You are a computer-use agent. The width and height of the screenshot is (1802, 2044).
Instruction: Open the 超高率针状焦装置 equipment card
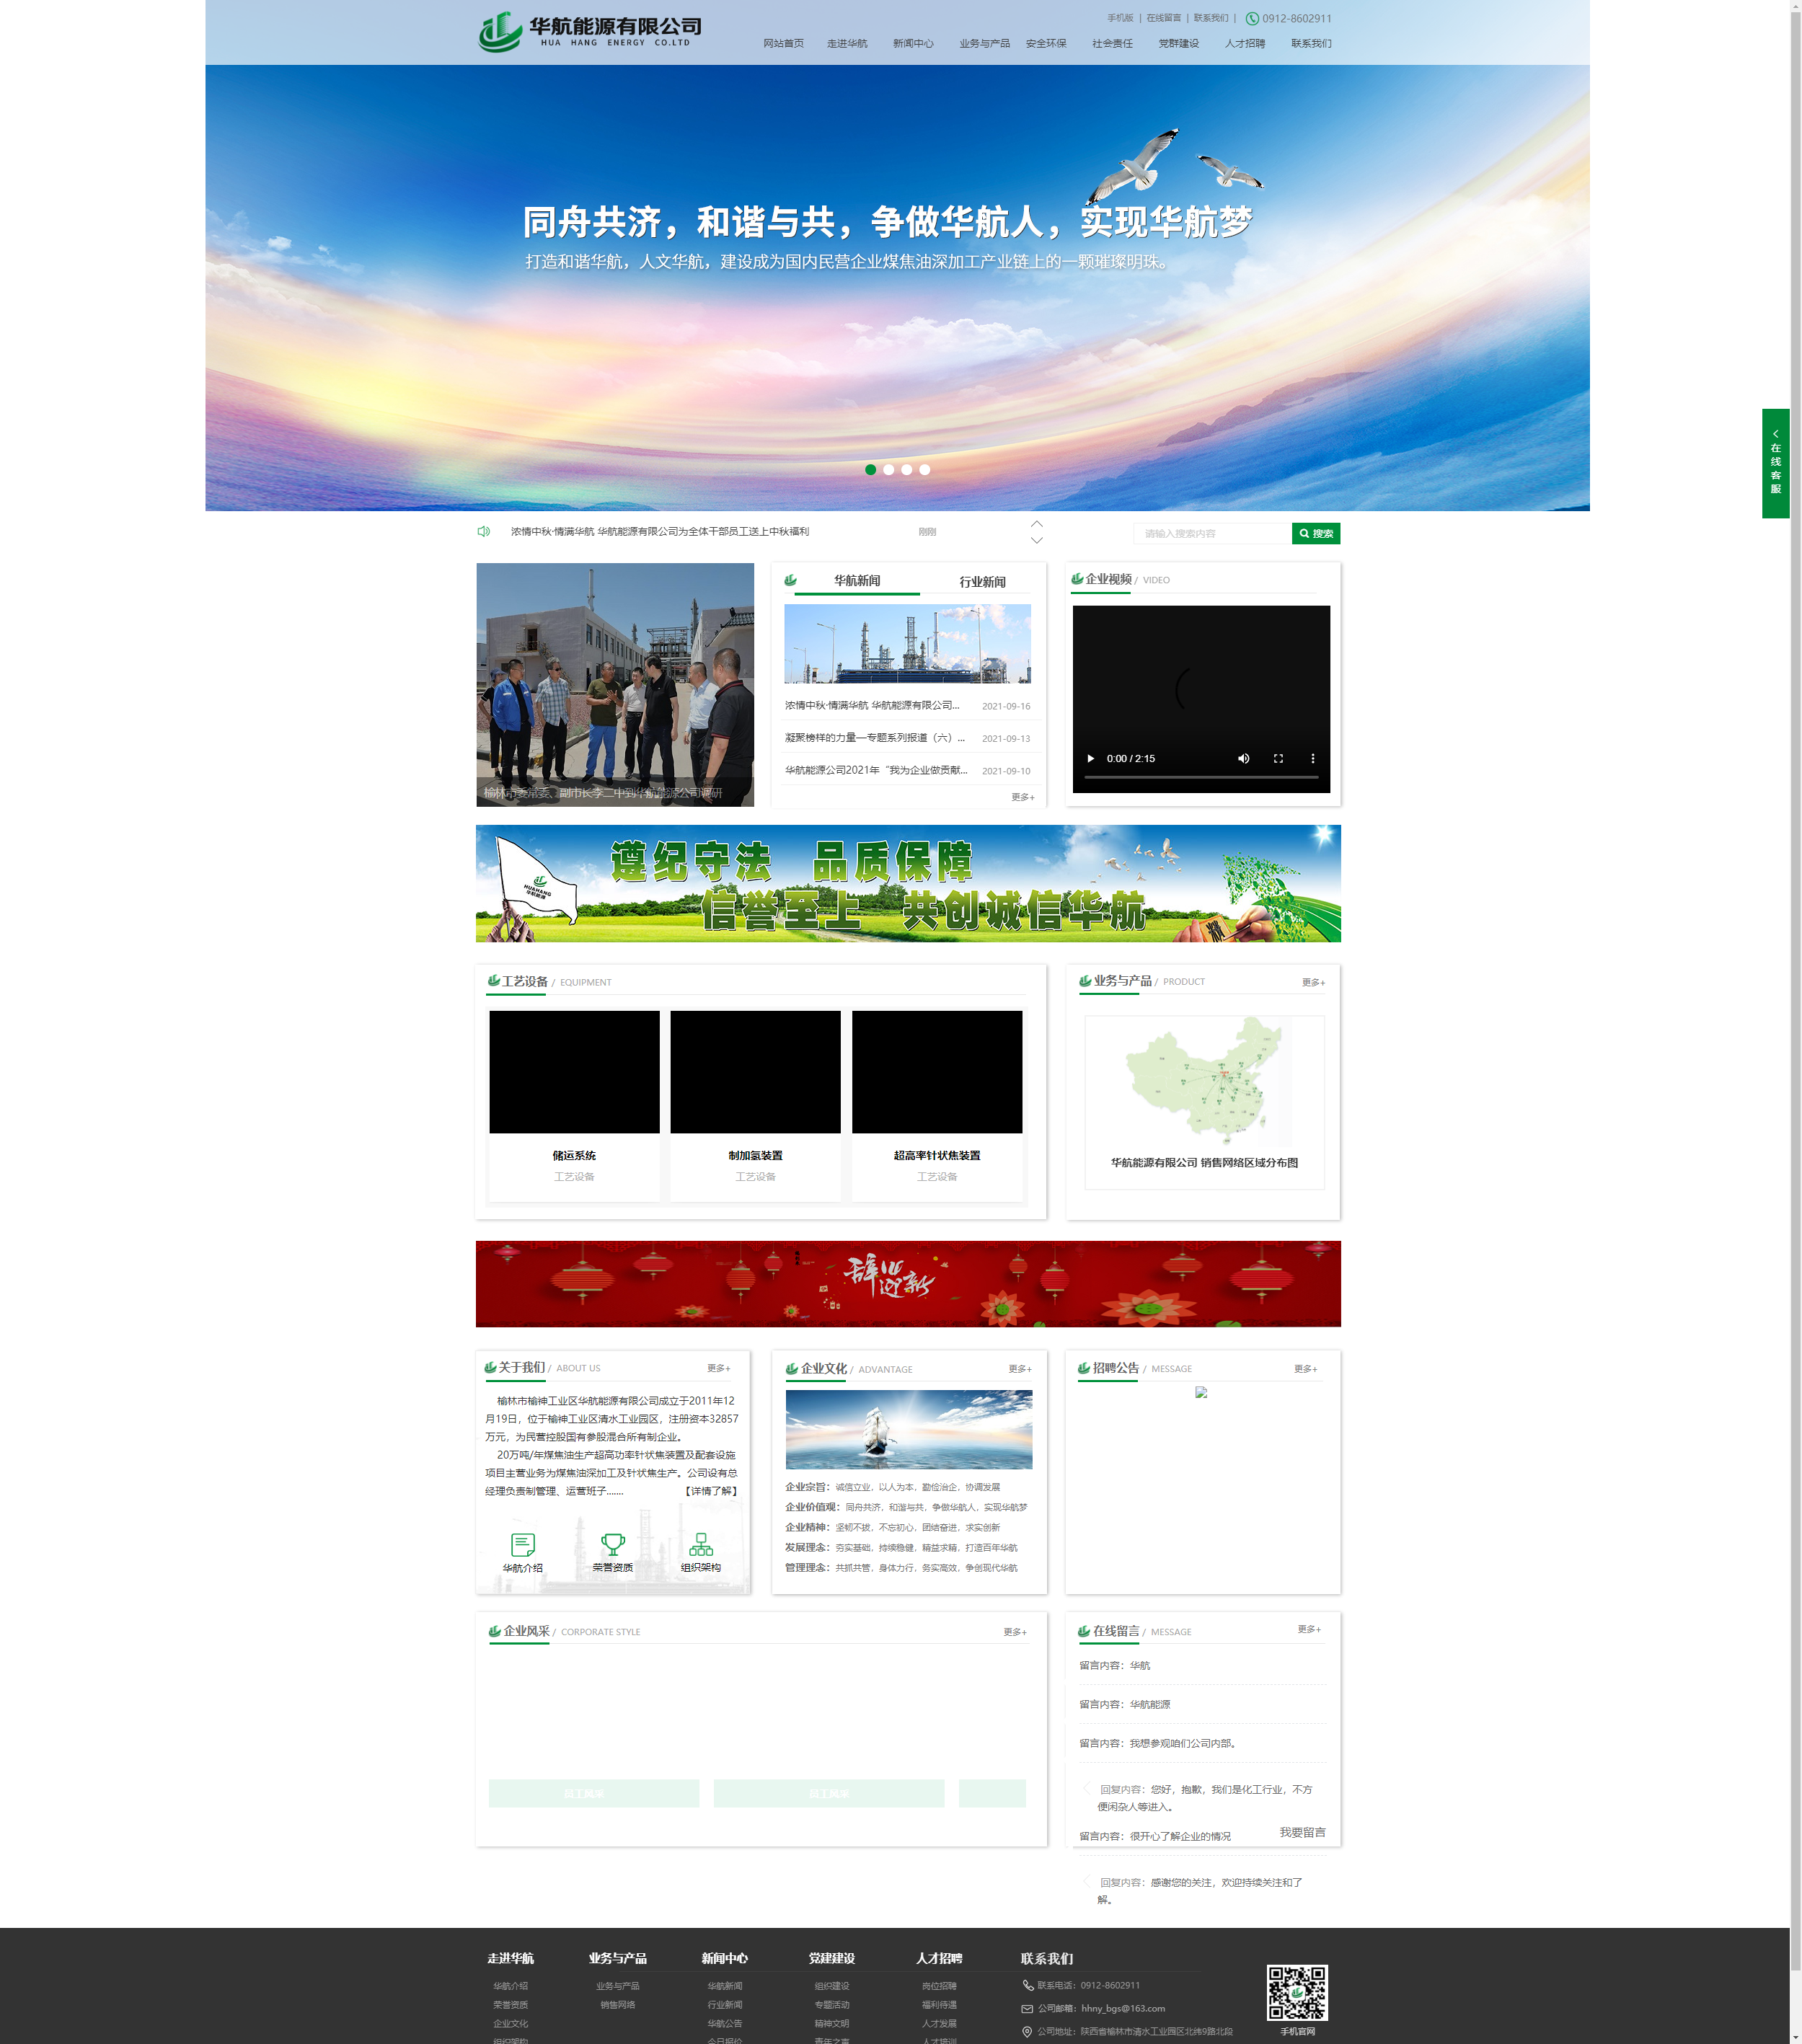coord(937,1105)
